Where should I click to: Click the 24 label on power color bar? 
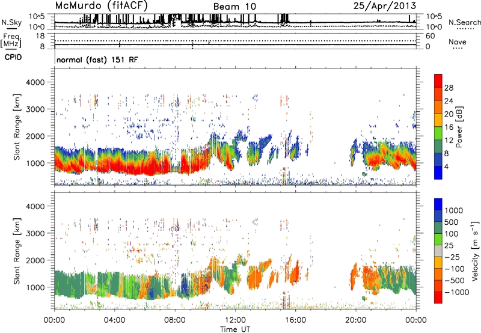pos(449,101)
